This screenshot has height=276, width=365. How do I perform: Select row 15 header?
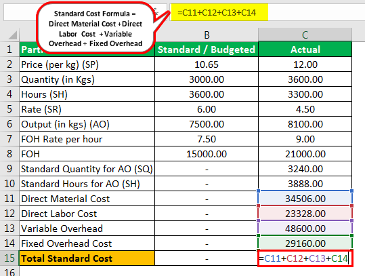tap(9, 258)
